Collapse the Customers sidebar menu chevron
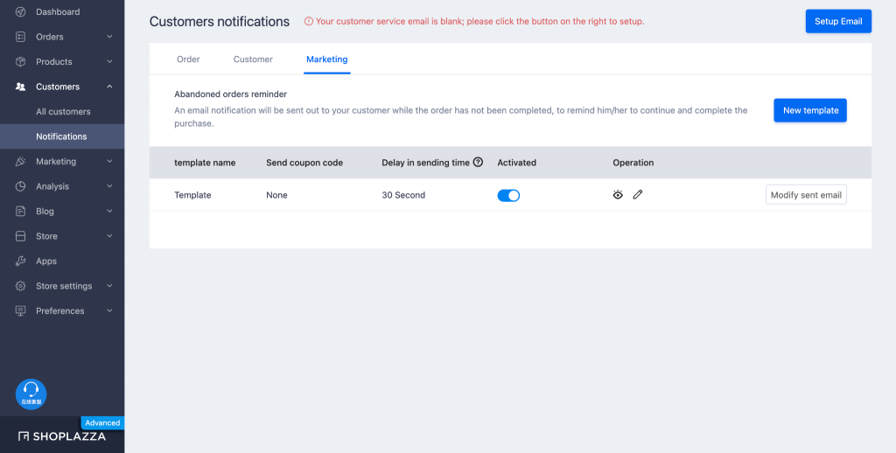Viewport: 896px width, 453px height. [109, 87]
